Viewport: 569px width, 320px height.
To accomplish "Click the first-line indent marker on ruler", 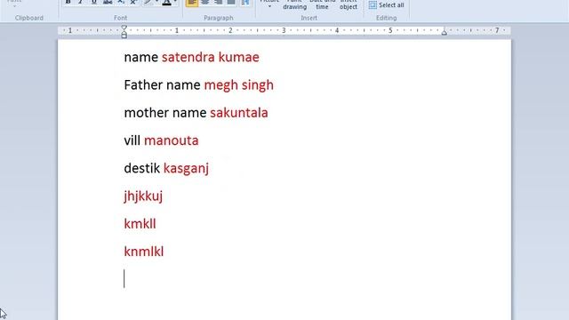I will coord(124,28).
